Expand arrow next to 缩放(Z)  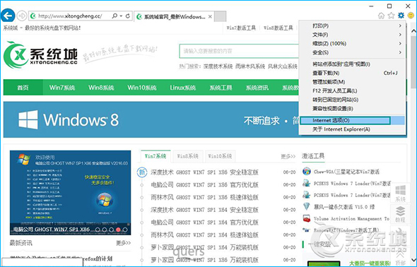pyautogui.click(x=400, y=44)
